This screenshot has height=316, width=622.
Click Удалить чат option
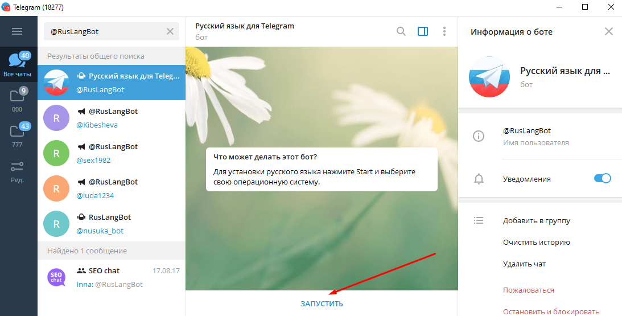coord(524,264)
